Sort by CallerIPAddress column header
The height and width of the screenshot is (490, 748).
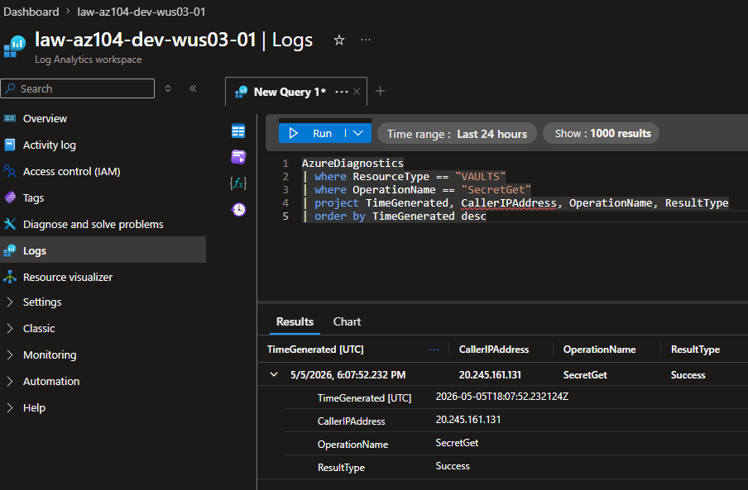[494, 350]
